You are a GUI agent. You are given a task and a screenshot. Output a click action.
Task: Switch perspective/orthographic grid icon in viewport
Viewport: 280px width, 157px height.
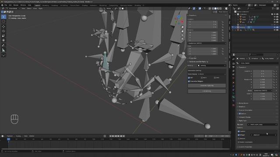click(x=182, y=39)
